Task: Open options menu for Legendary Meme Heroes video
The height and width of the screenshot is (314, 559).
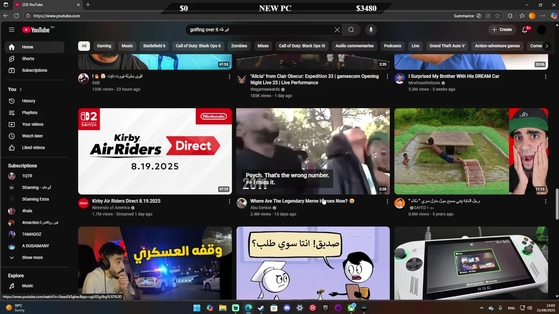Action: point(387,201)
